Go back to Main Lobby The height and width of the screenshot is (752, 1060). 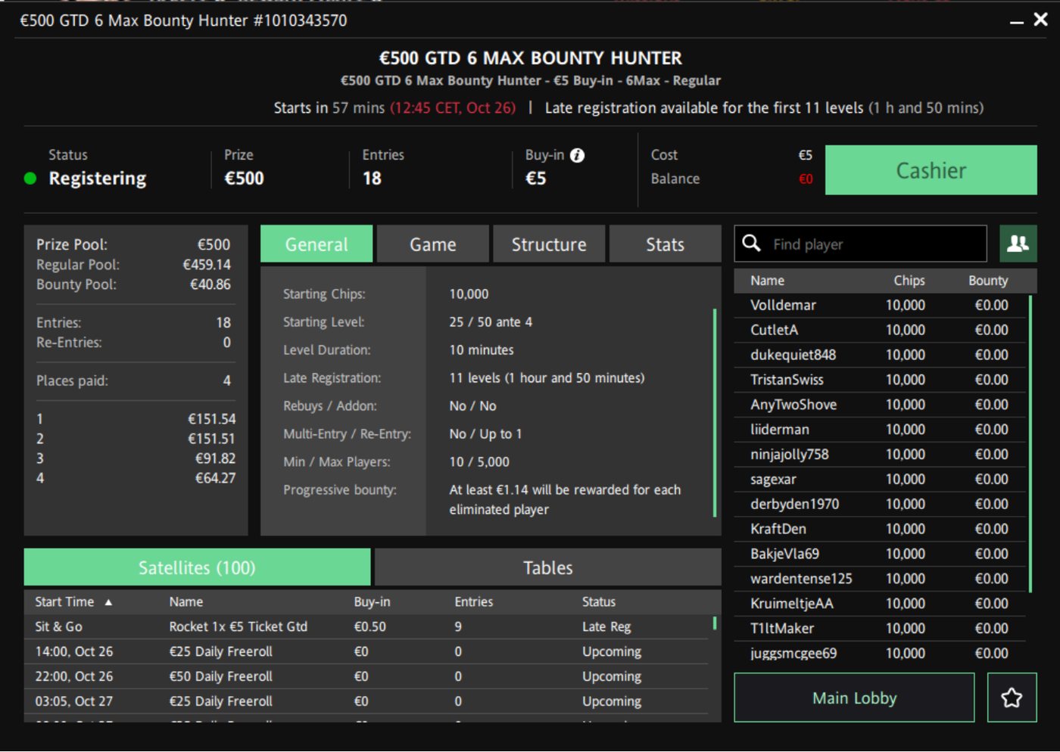coord(854,698)
